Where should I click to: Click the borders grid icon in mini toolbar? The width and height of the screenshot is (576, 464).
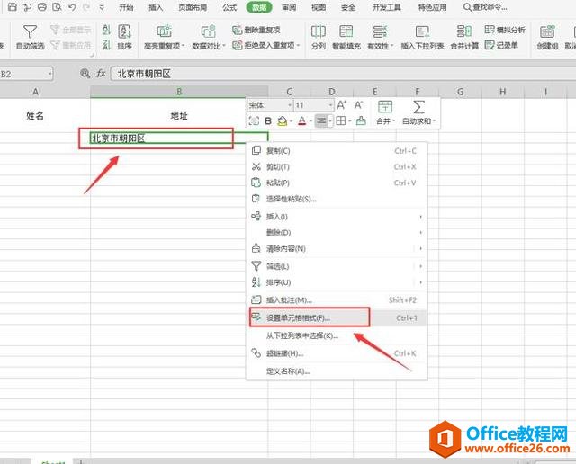point(341,120)
